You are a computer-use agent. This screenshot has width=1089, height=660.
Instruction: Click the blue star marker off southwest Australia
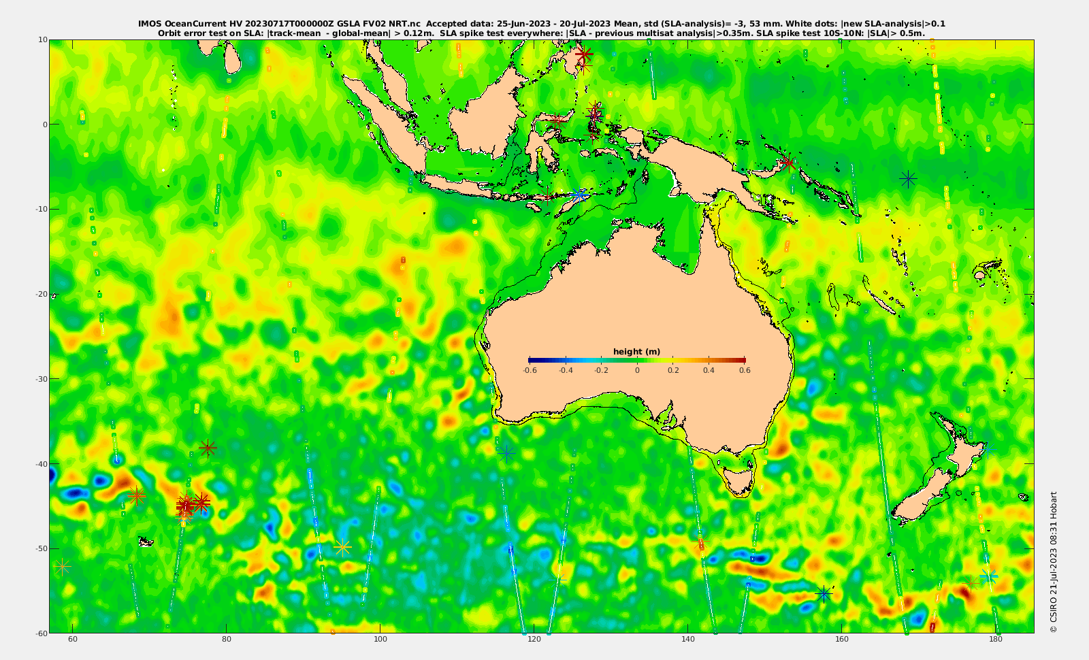506,453
